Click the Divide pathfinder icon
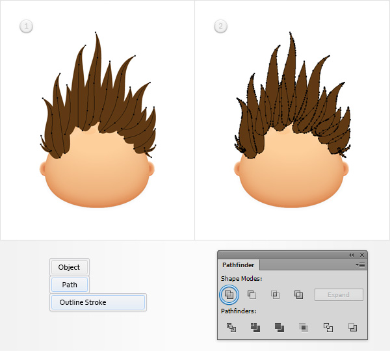The image size is (390, 351). [x=231, y=327]
